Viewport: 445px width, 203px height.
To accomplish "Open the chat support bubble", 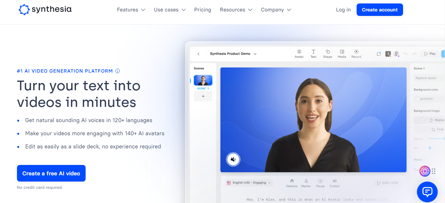I will point(427,192).
